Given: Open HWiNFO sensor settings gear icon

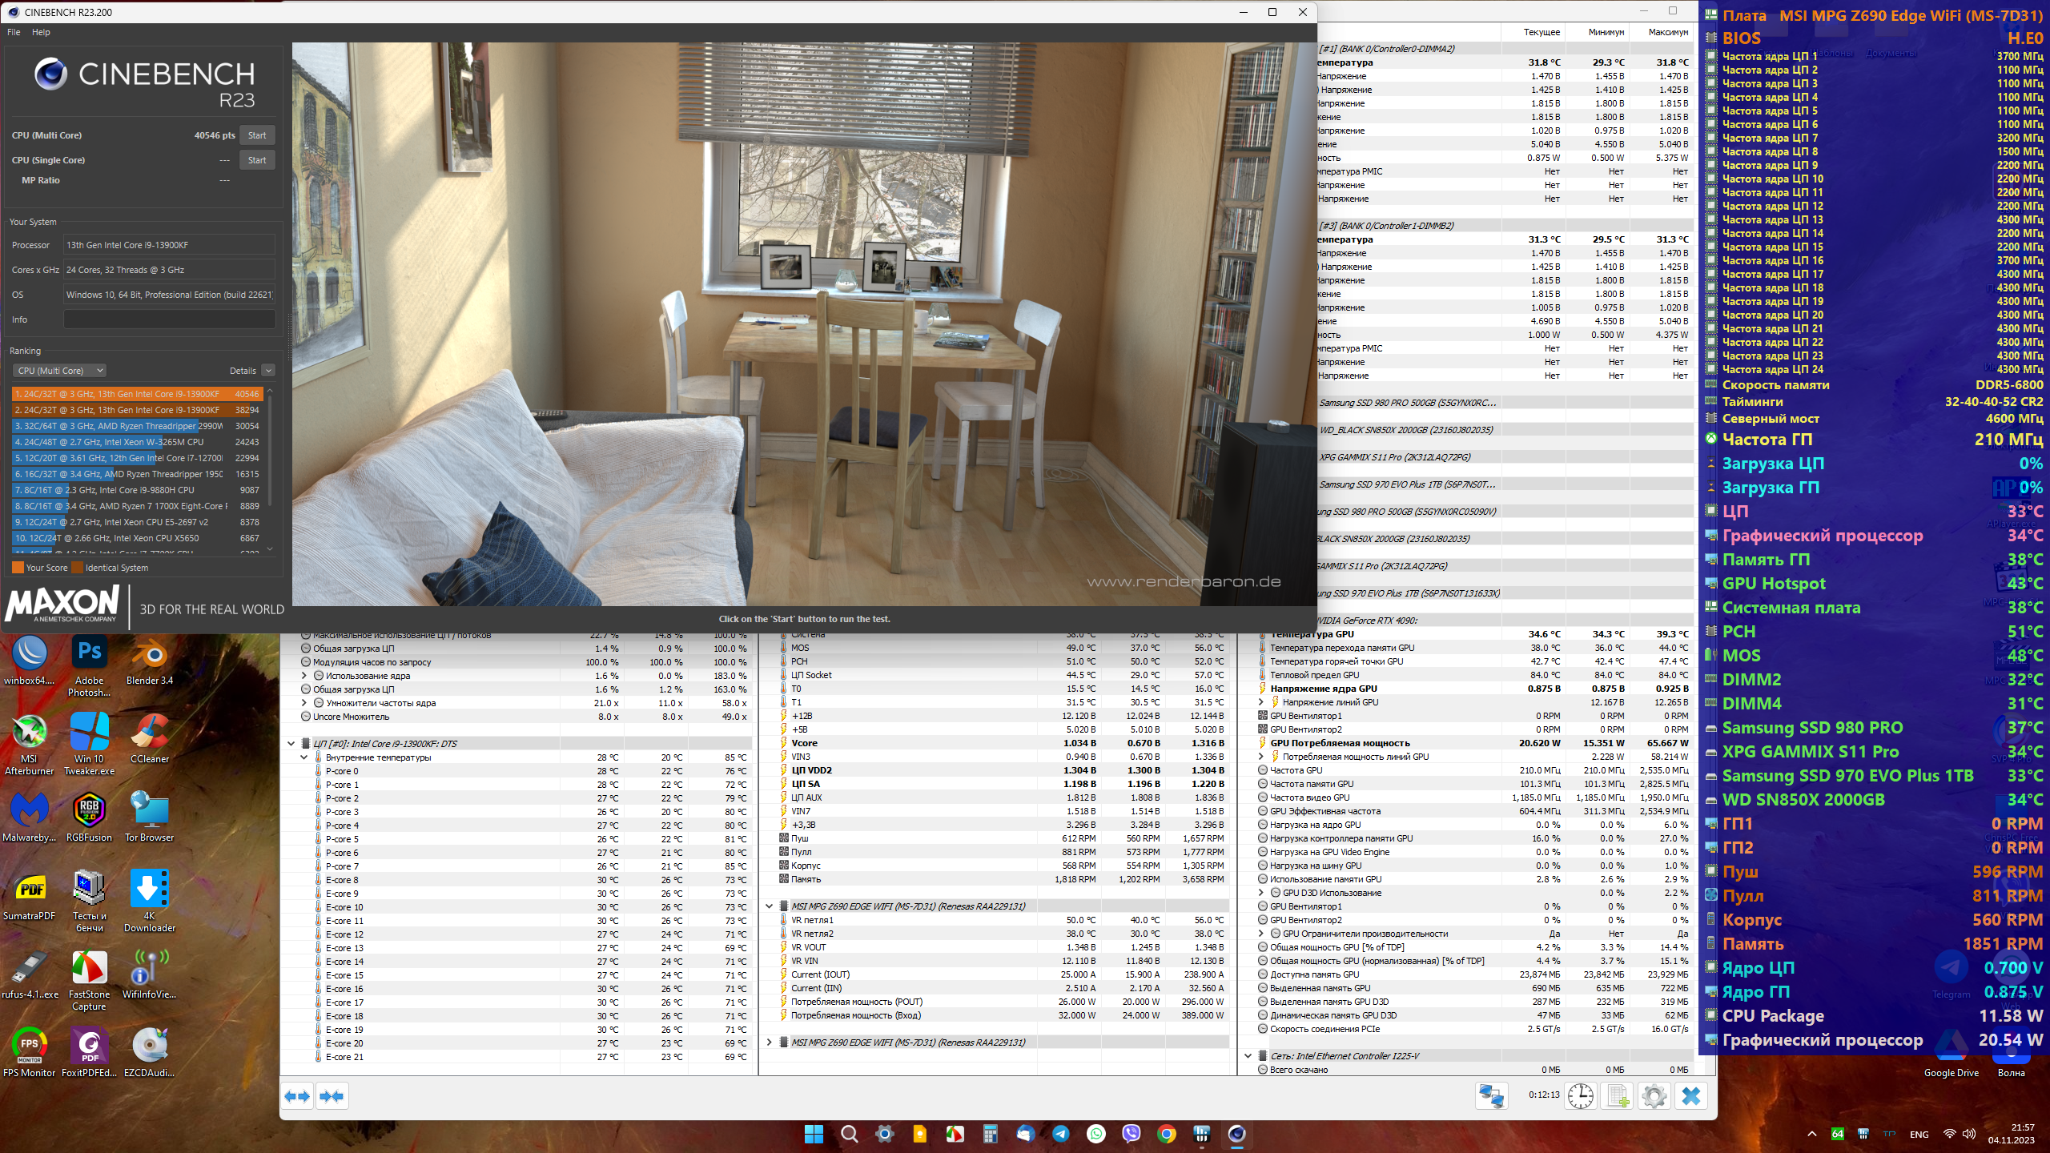Looking at the screenshot, I should coord(1654,1096).
